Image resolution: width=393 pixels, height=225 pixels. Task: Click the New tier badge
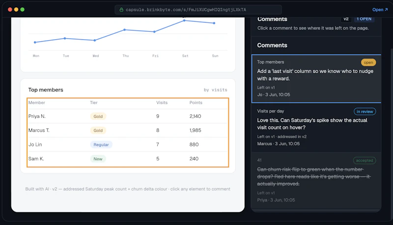tap(98, 159)
